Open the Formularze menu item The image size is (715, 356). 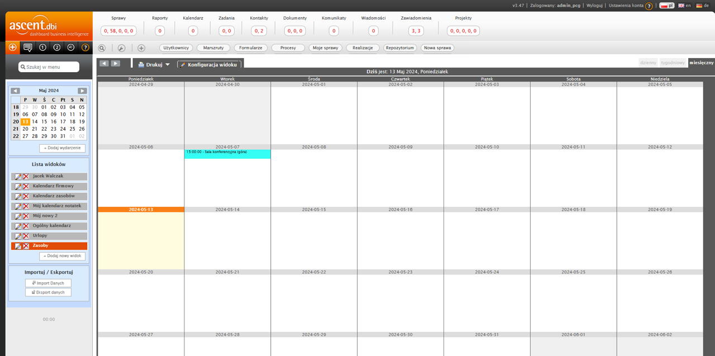[251, 48]
